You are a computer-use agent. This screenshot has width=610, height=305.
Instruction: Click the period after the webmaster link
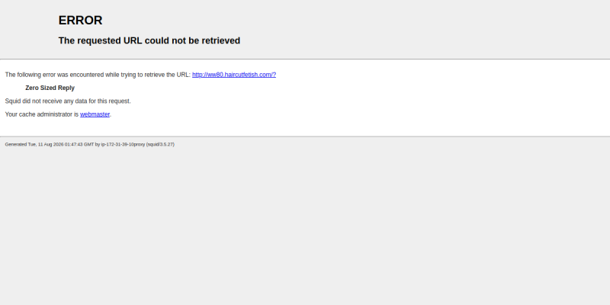(111, 115)
